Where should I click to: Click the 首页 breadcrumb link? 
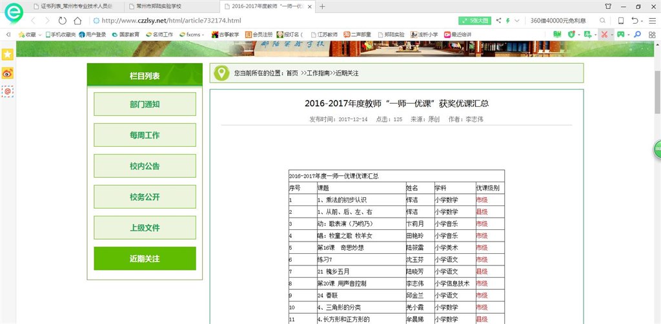(x=292, y=73)
